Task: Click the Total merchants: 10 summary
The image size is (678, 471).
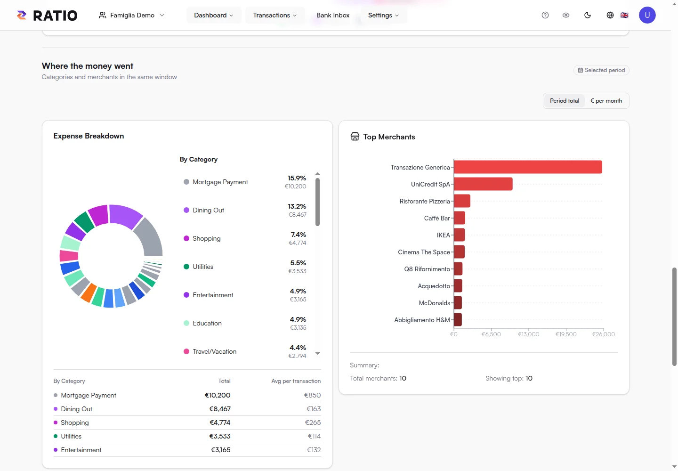Action: [x=378, y=378]
